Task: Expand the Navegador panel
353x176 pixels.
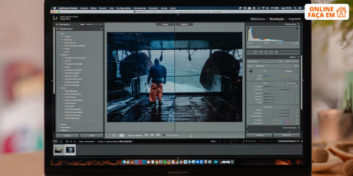Action: pyautogui.click(x=57, y=24)
